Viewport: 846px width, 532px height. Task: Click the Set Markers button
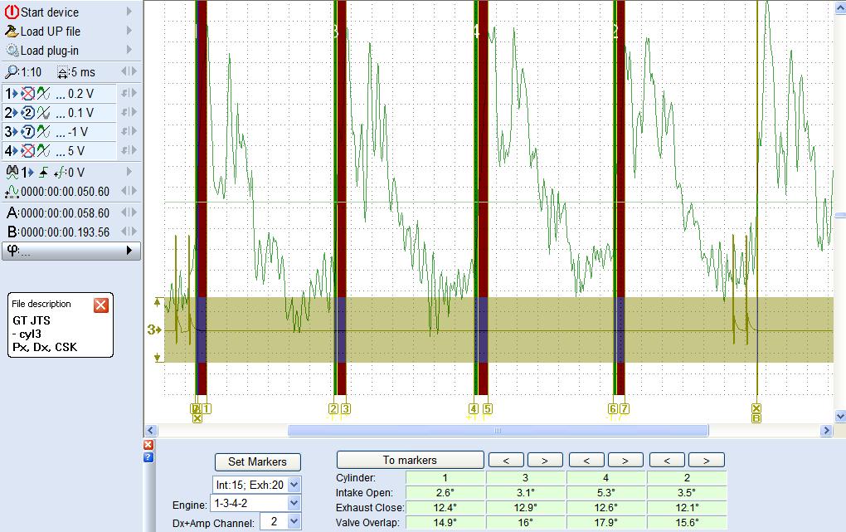pos(257,461)
